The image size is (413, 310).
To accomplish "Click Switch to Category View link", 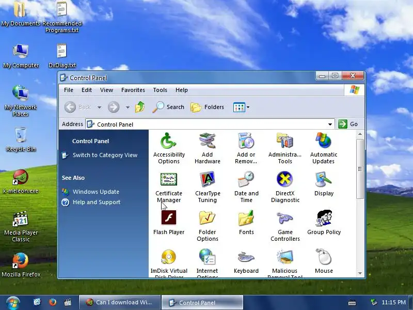I will (105, 155).
